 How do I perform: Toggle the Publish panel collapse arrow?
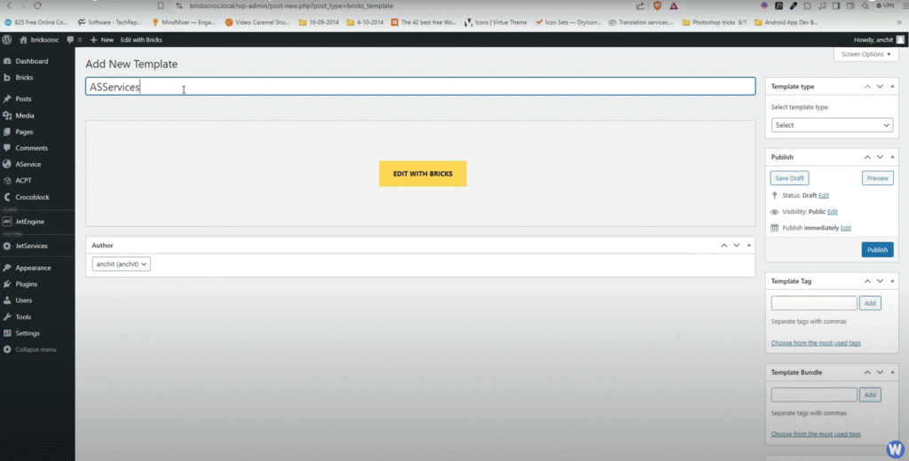click(892, 157)
